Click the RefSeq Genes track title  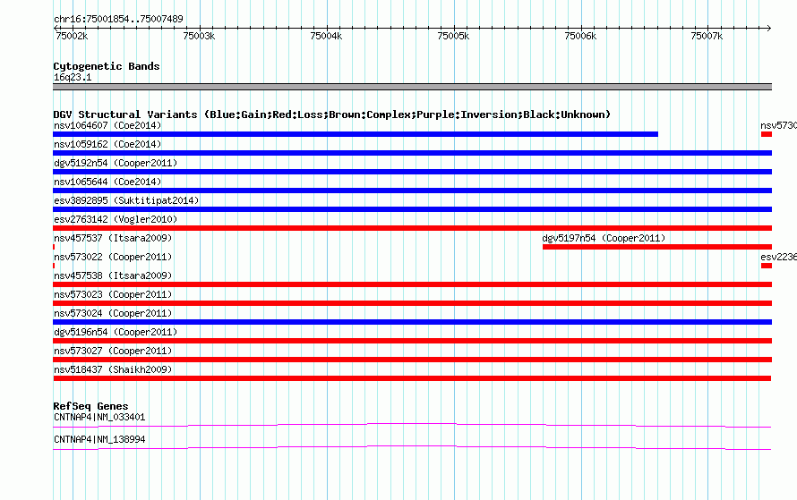pyautogui.click(x=90, y=406)
